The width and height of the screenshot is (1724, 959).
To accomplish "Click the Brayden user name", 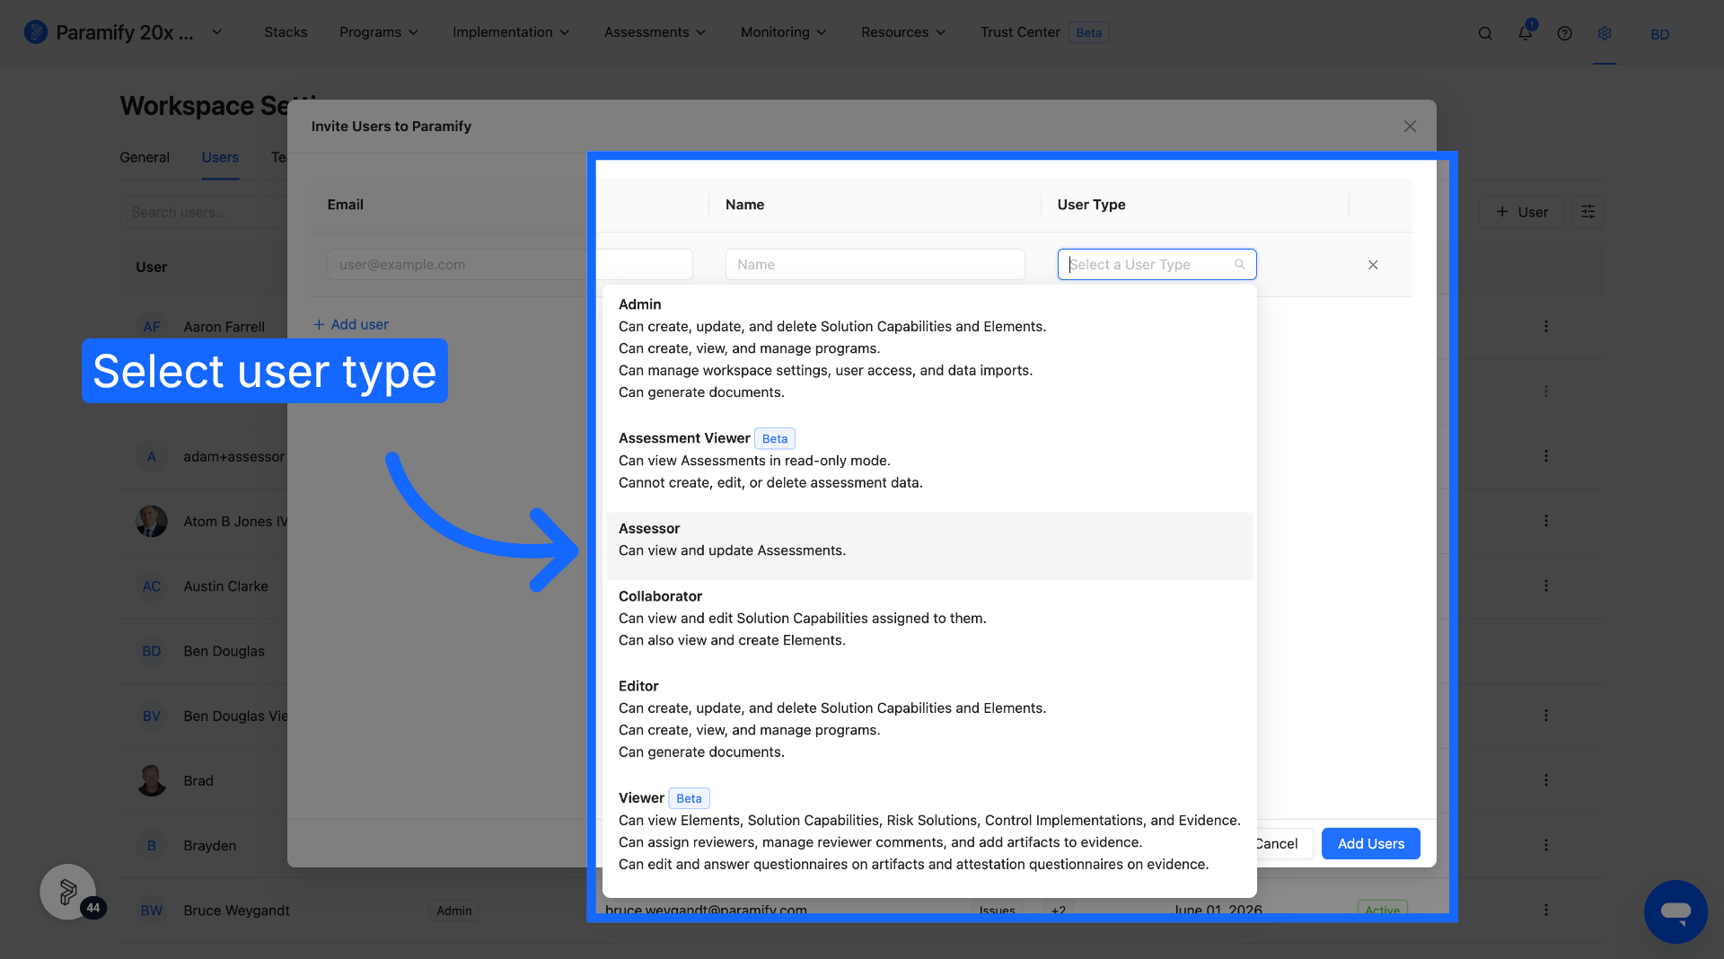I will (x=210, y=846).
